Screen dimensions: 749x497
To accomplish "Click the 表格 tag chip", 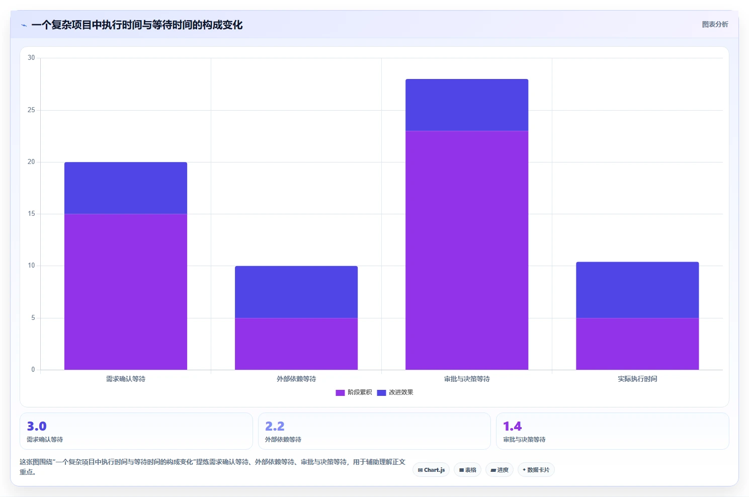I will 467,470.
